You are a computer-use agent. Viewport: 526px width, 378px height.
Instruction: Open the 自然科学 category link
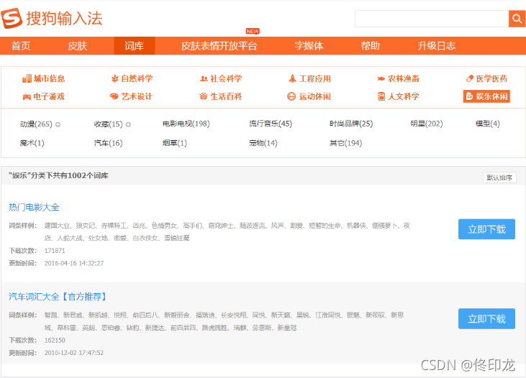coord(137,79)
